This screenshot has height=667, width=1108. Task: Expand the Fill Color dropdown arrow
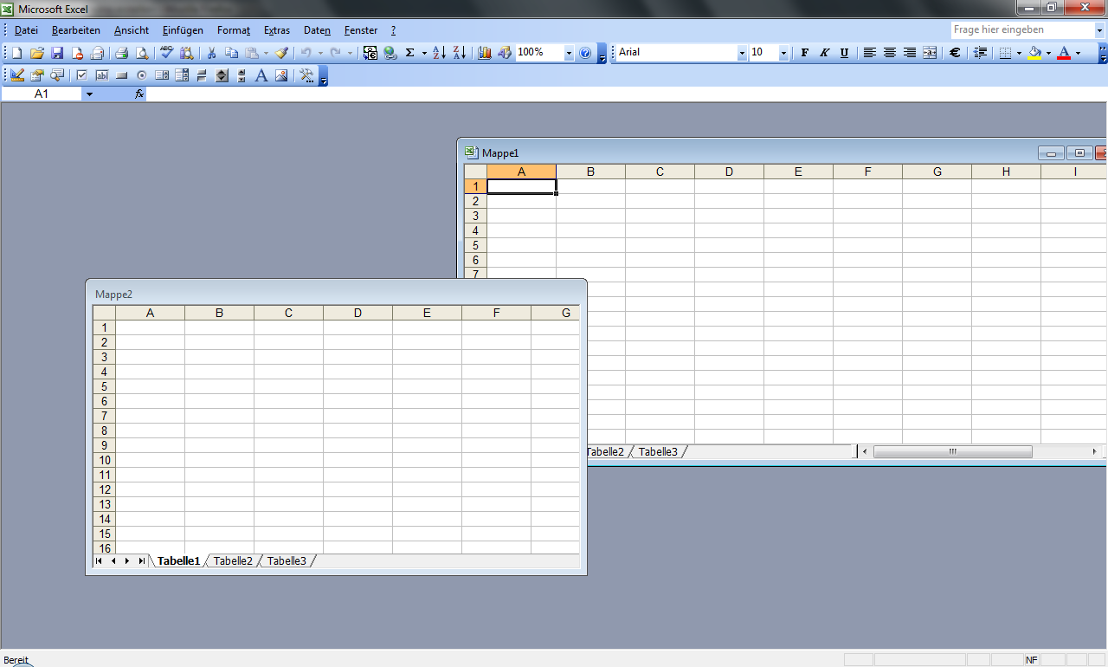[x=1048, y=53]
